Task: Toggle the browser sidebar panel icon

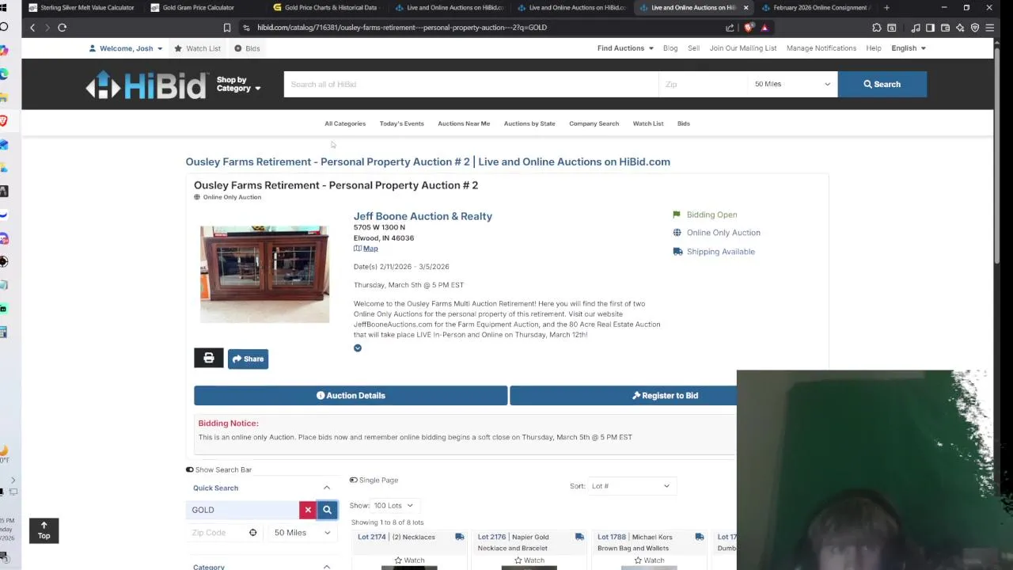Action: (931, 28)
